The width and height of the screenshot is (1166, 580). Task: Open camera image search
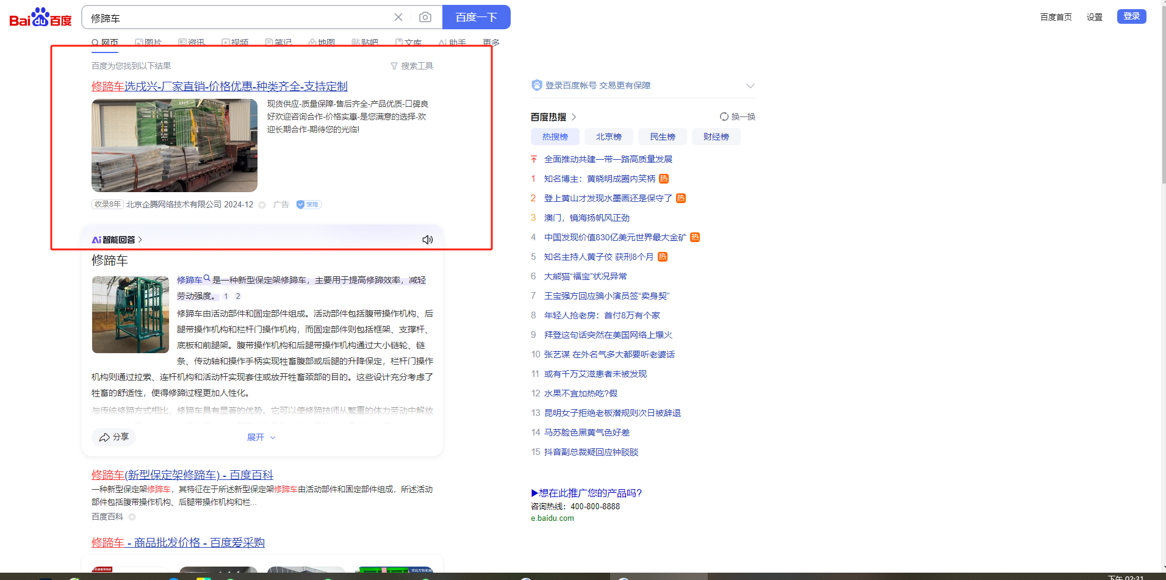(425, 17)
